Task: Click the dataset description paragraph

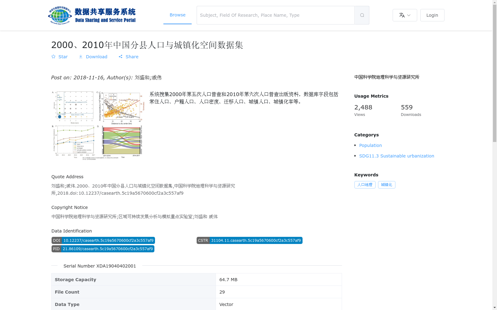Action: [244, 98]
